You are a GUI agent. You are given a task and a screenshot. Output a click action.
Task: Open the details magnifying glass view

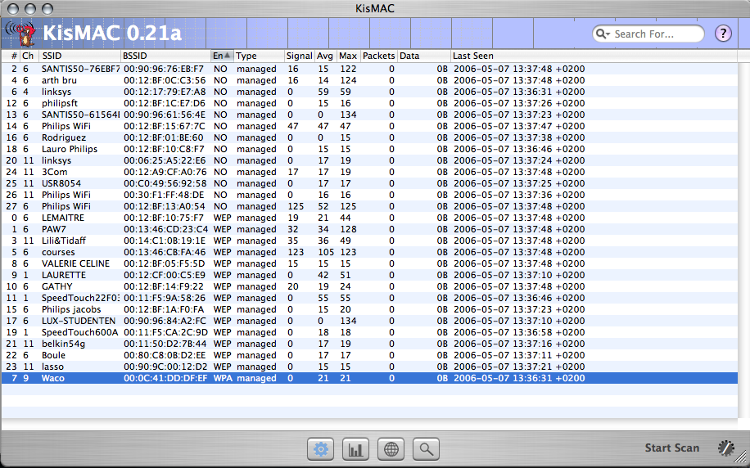pos(427,448)
